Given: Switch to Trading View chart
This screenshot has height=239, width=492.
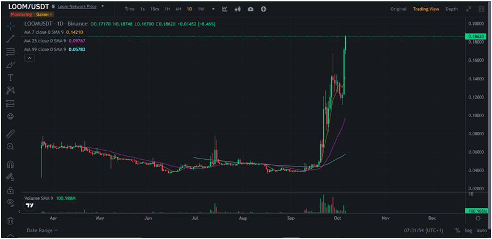Looking at the screenshot, I should [426, 9].
